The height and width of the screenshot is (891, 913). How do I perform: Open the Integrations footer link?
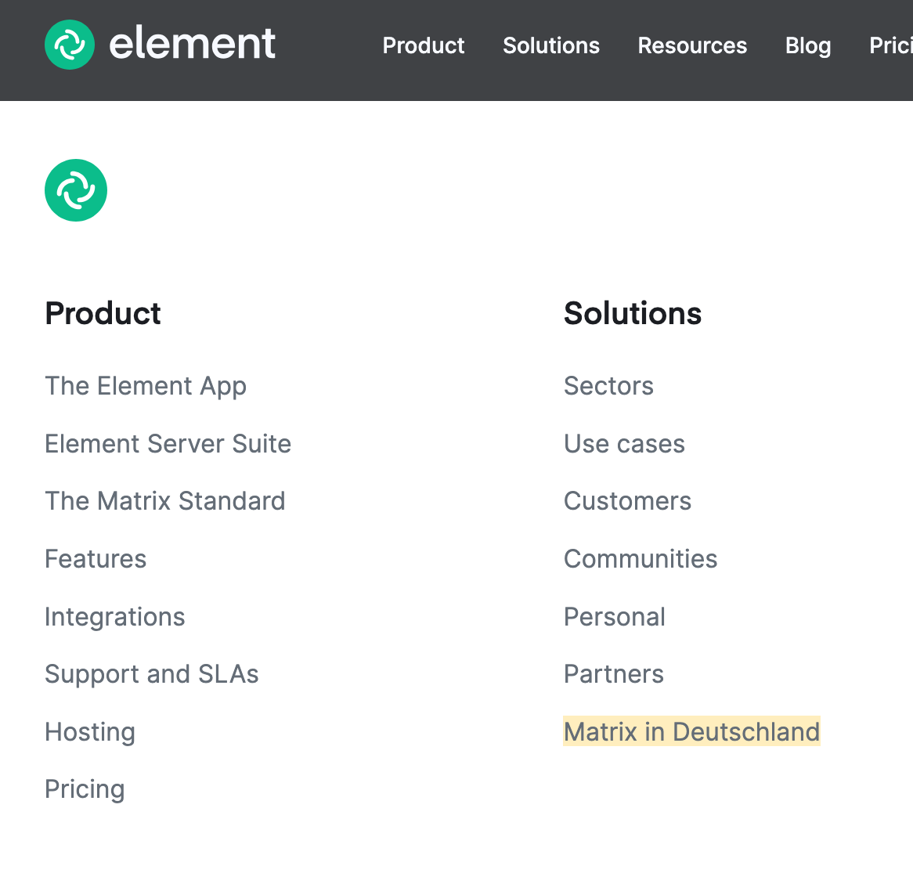[x=114, y=617]
